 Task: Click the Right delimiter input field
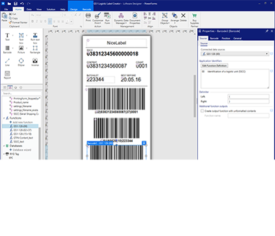click(248, 101)
